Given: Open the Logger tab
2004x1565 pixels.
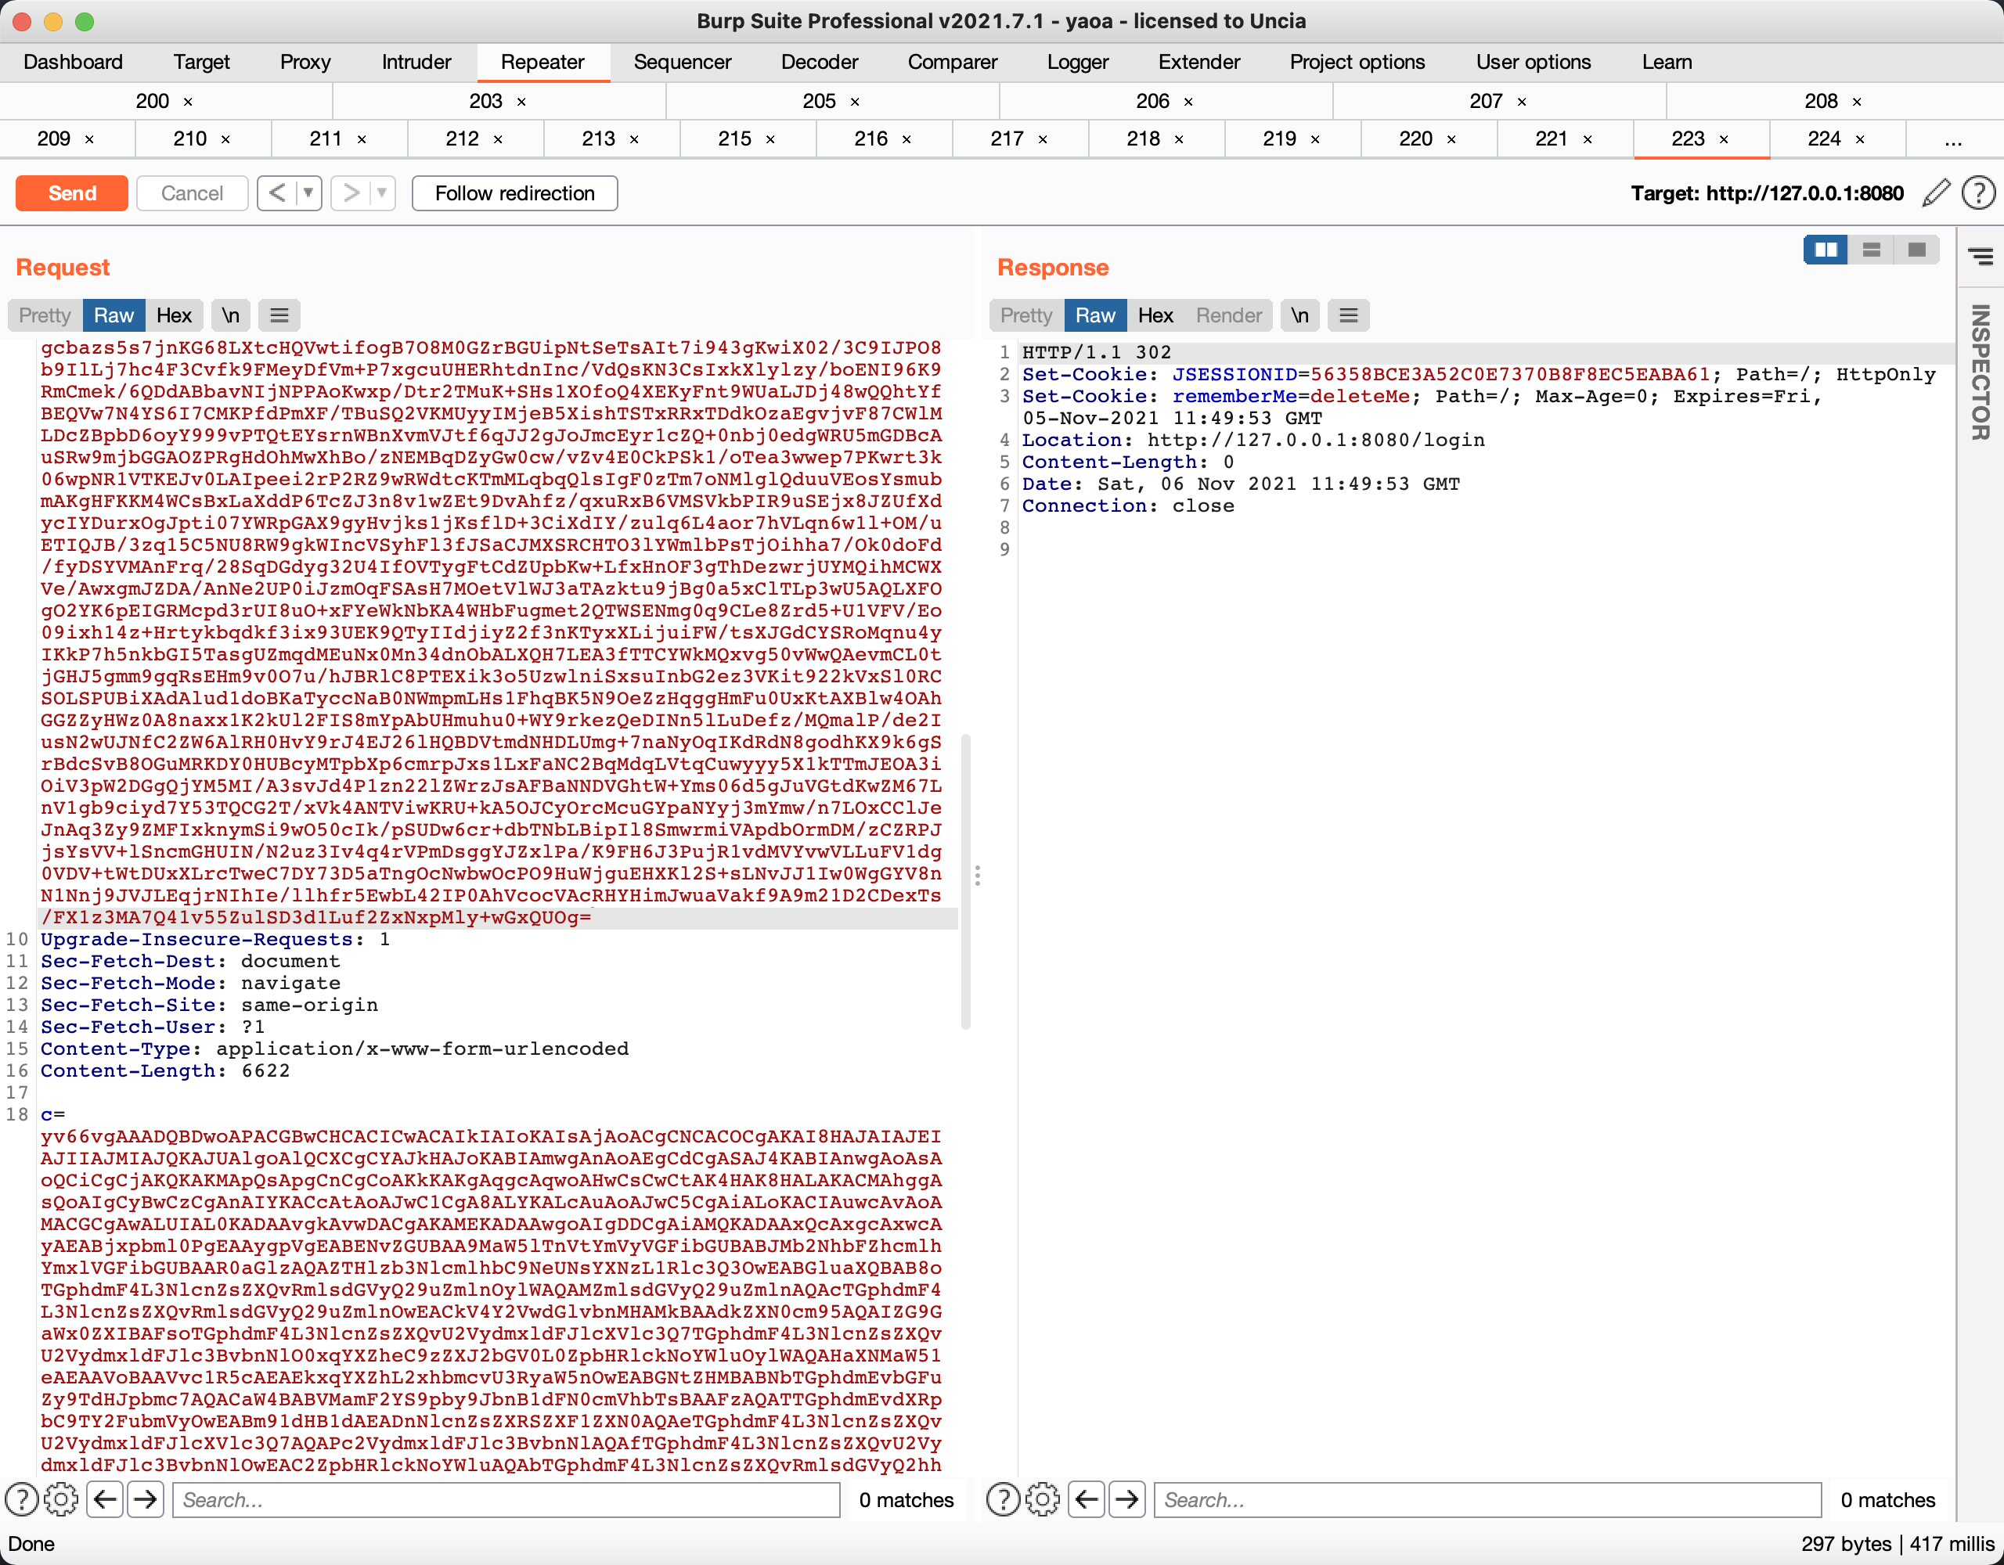Looking at the screenshot, I should pos(1078,63).
